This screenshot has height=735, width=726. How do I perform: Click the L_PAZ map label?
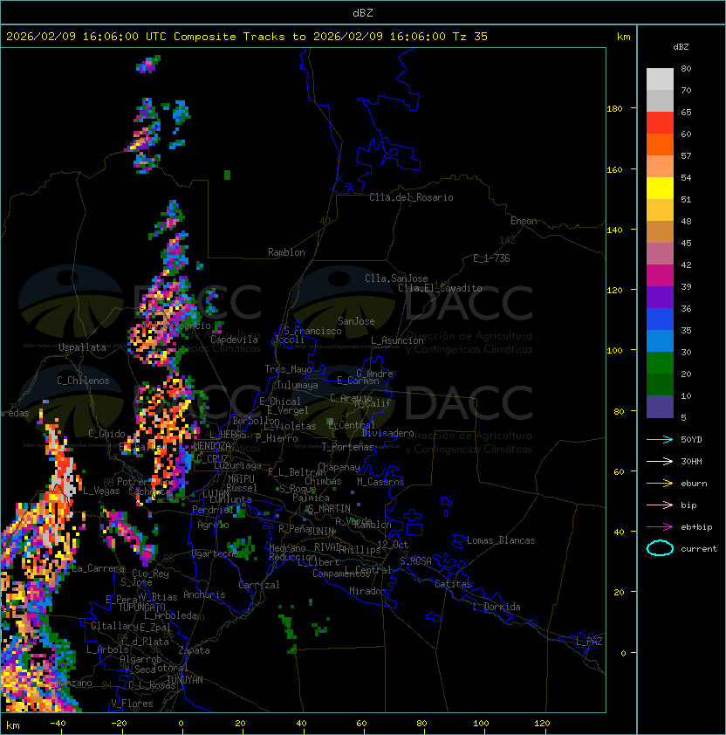pos(589,642)
